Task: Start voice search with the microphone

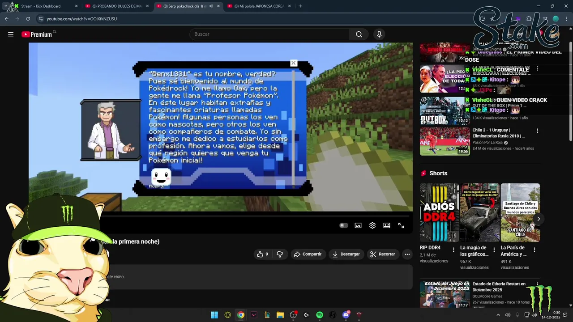Action: [x=379, y=34]
